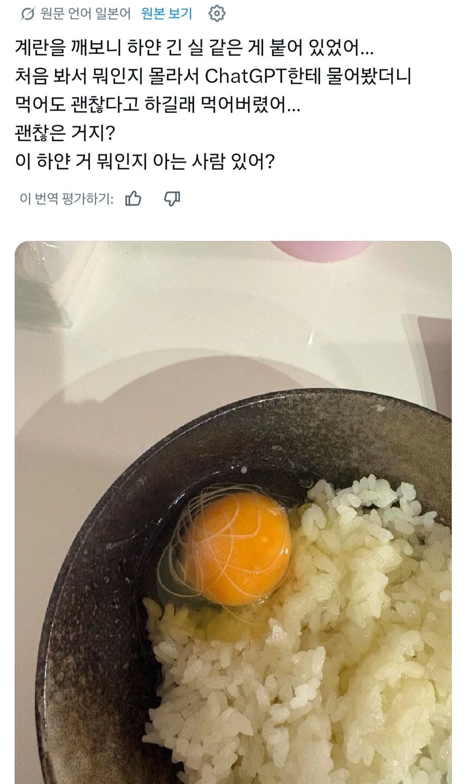
Task: Click the translation indicator icon
Action: pos(28,14)
